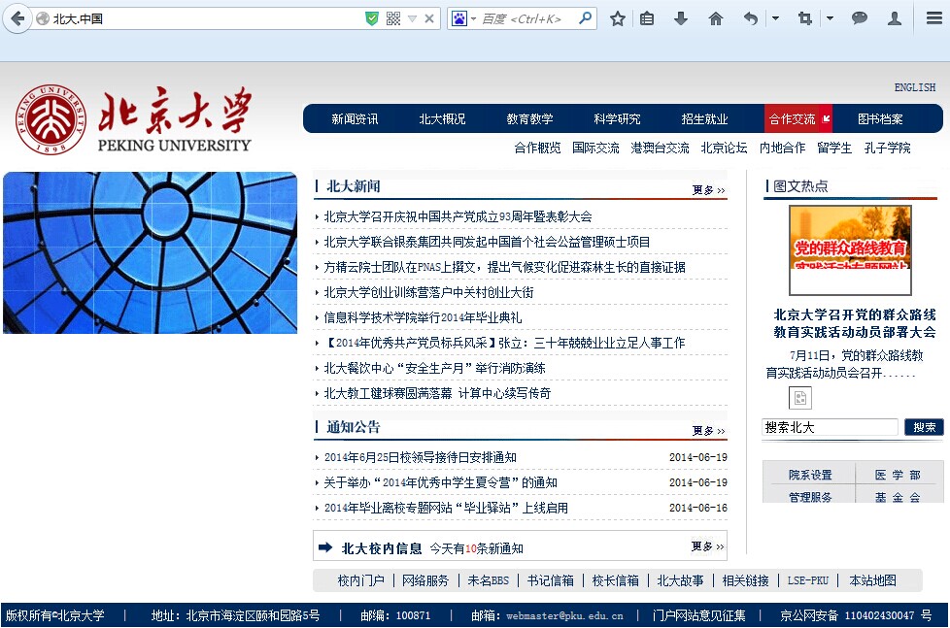The width and height of the screenshot is (950, 628).
Task: Open the 北大概况 navigation menu
Action: [x=442, y=118]
